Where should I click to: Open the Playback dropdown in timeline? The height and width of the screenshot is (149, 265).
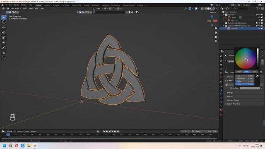(11, 131)
